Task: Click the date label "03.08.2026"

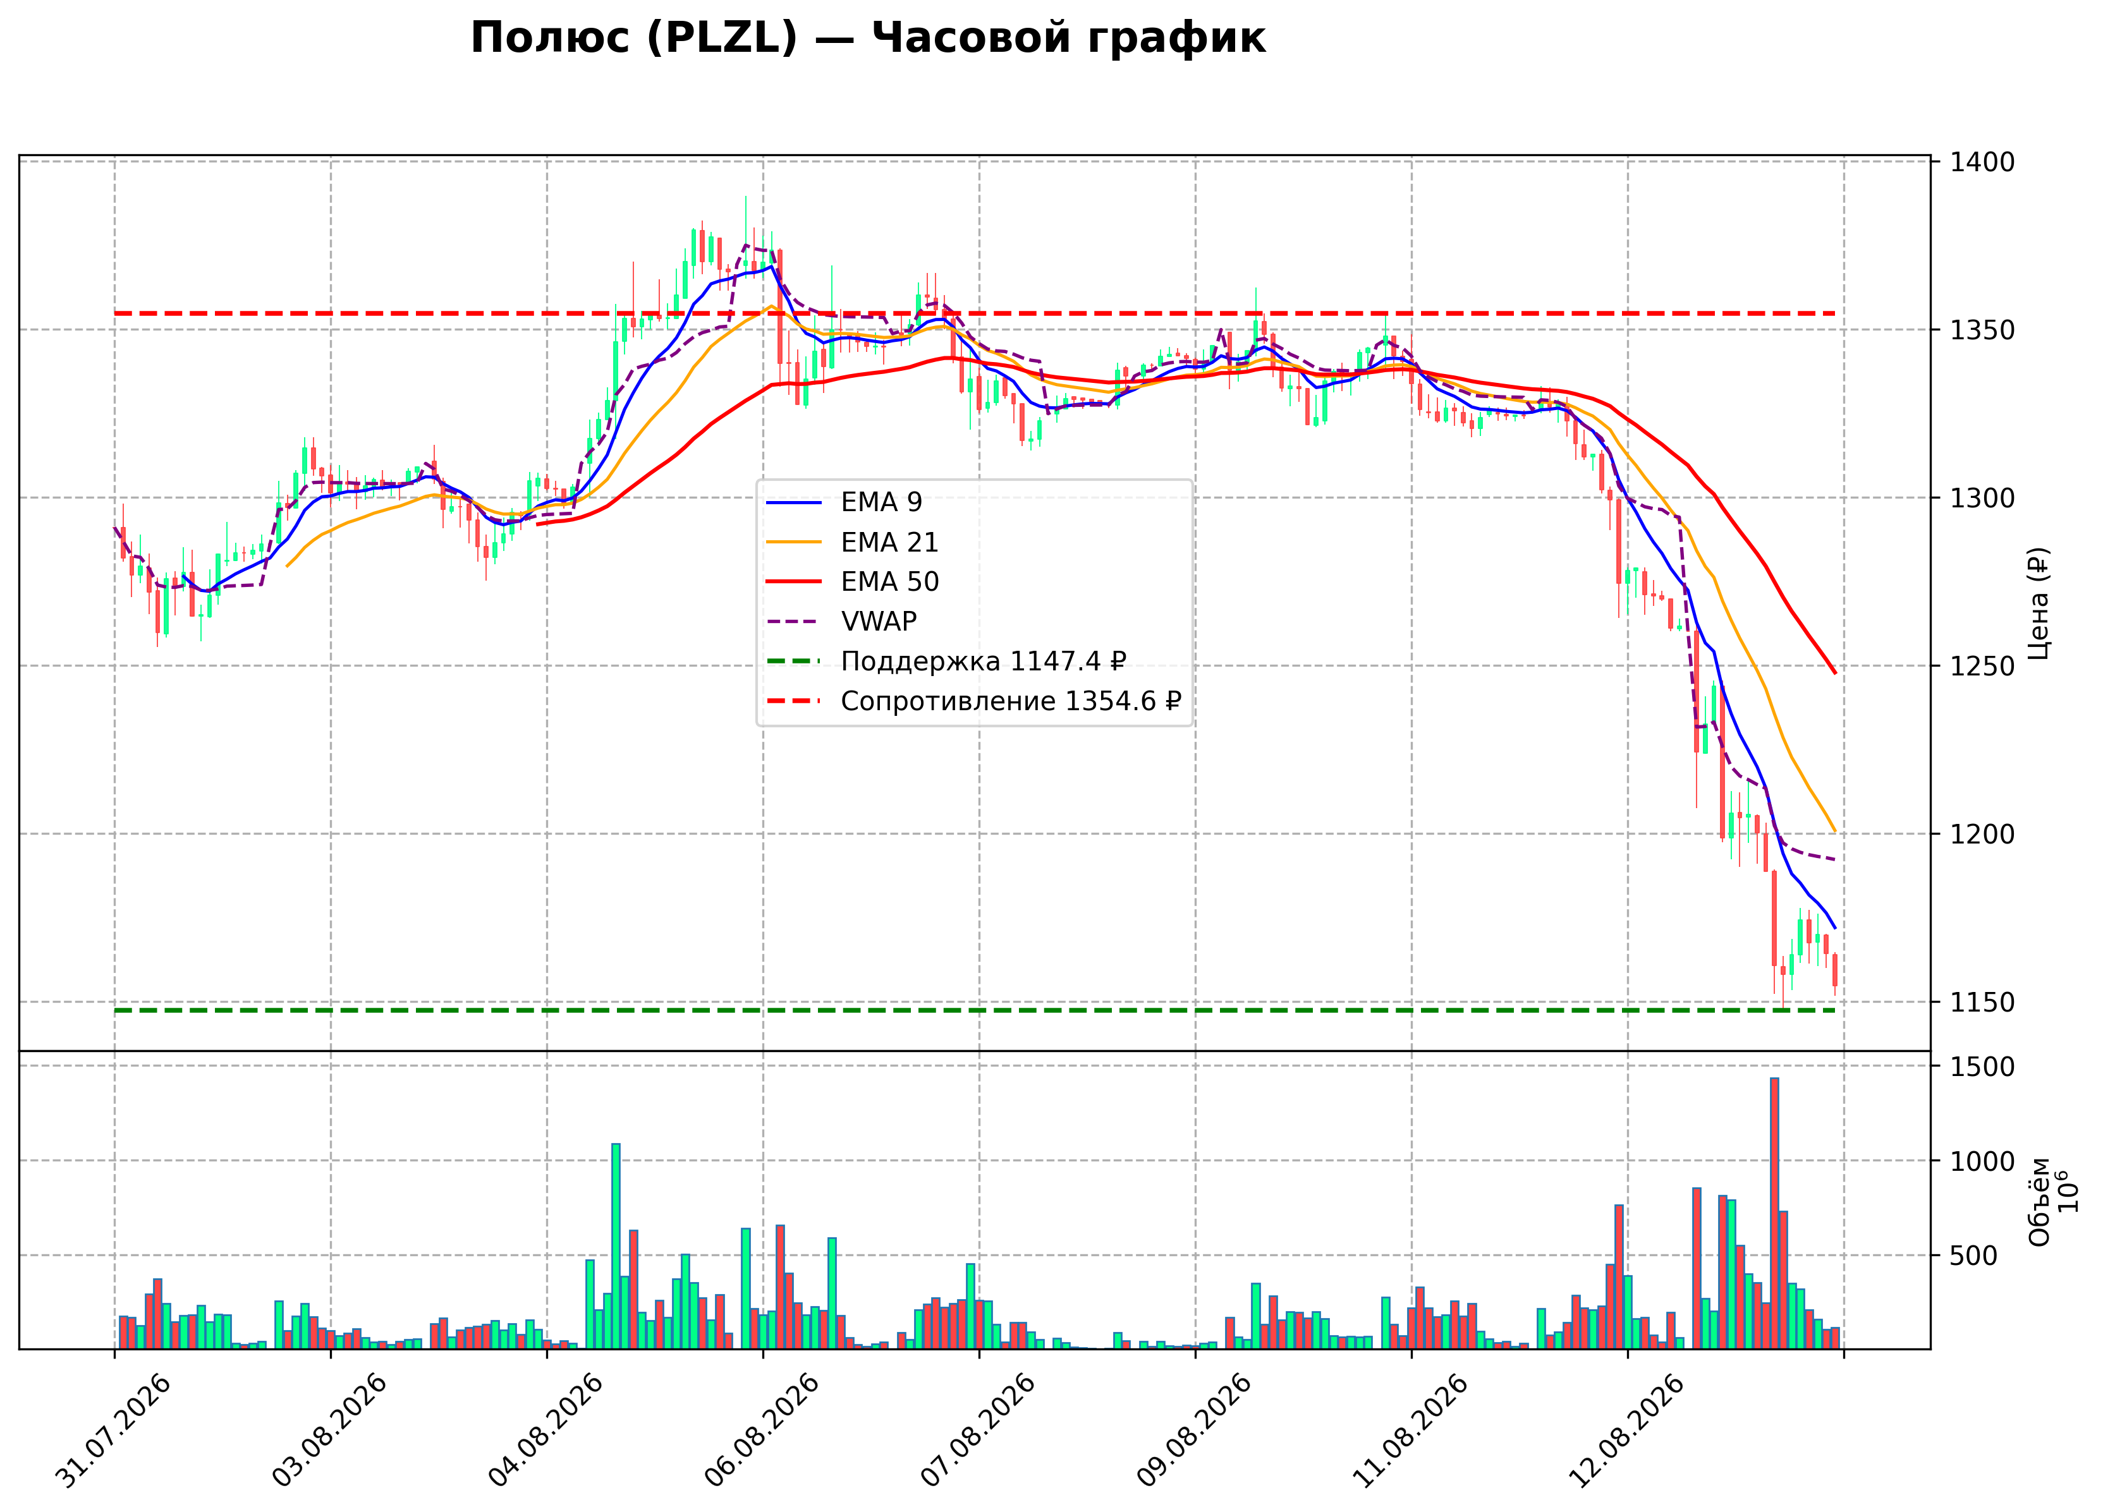Action: [x=330, y=1431]
